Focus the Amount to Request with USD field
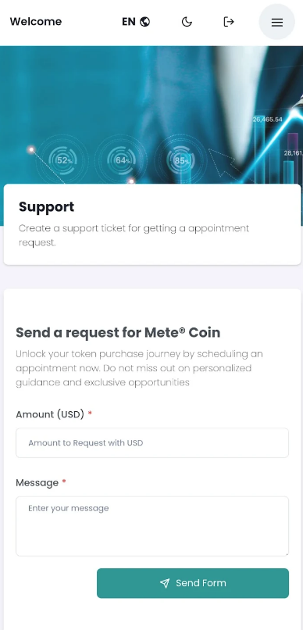 point(152,442)
